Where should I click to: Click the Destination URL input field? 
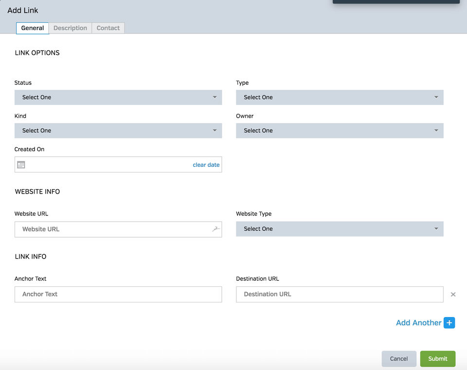coord(340,294)
